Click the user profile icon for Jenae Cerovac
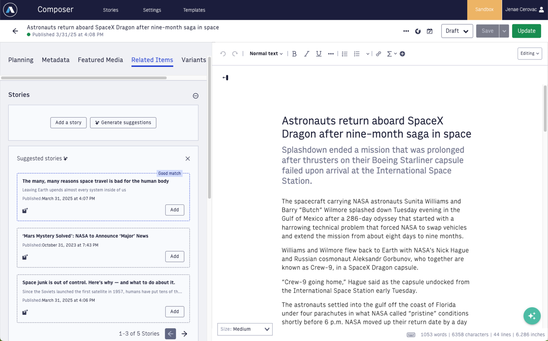 541,9
